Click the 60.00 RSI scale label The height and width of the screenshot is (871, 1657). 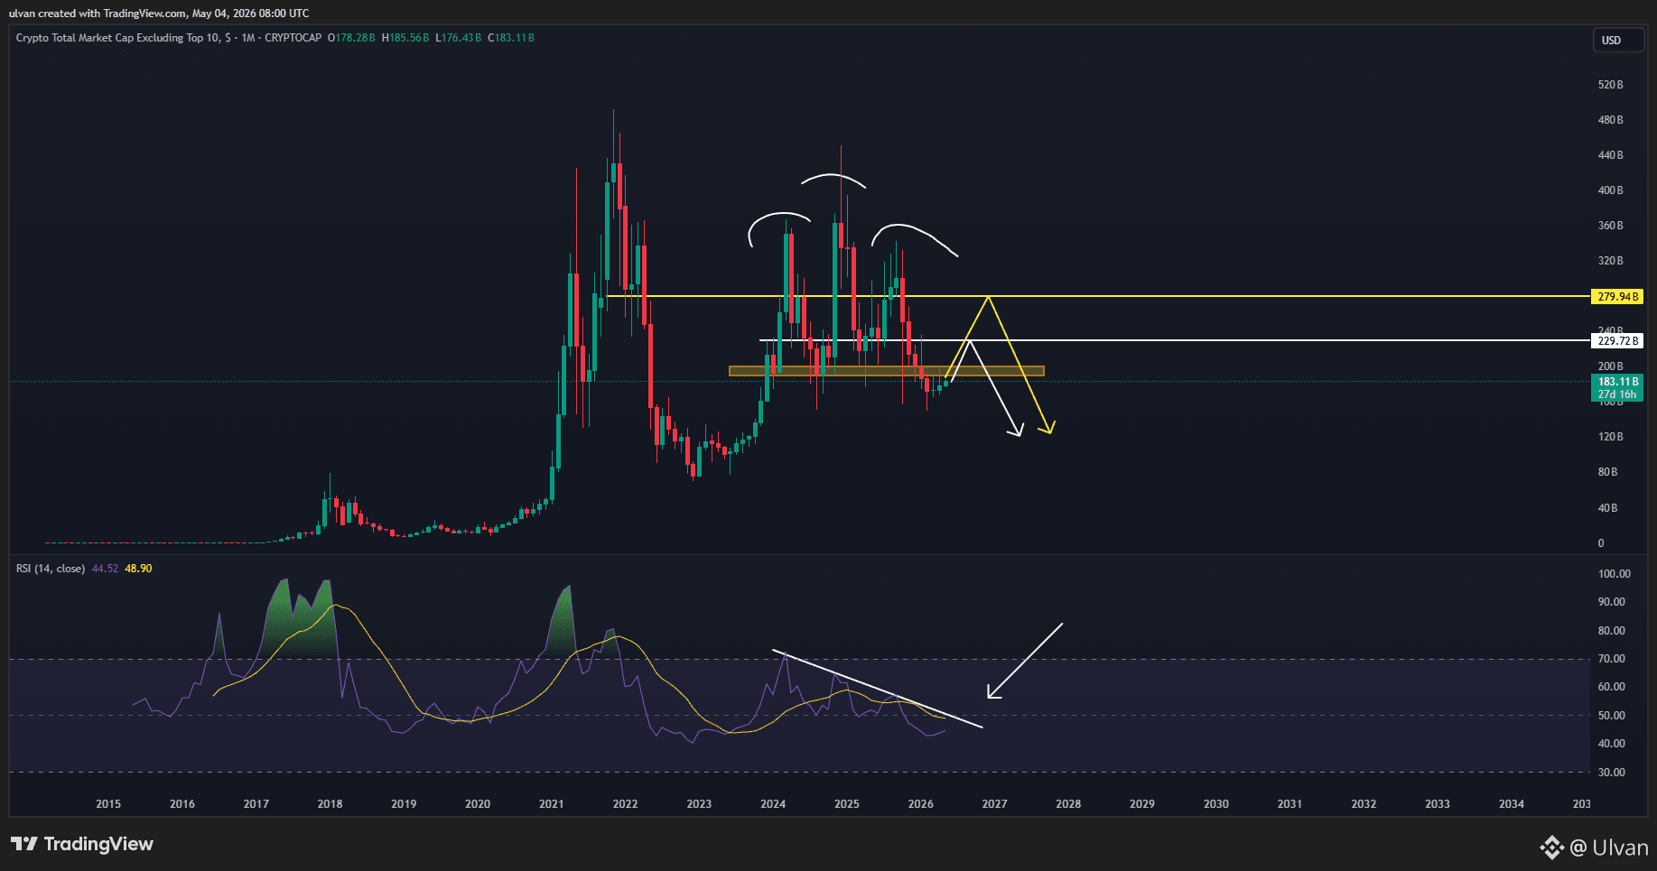coord(1612,687)
